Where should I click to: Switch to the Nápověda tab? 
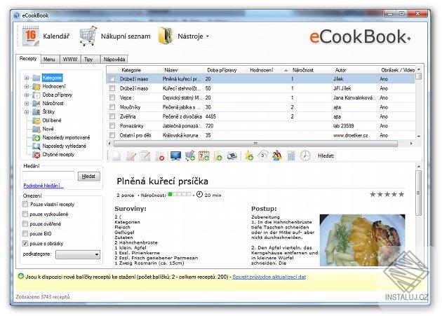click(114, 59)
